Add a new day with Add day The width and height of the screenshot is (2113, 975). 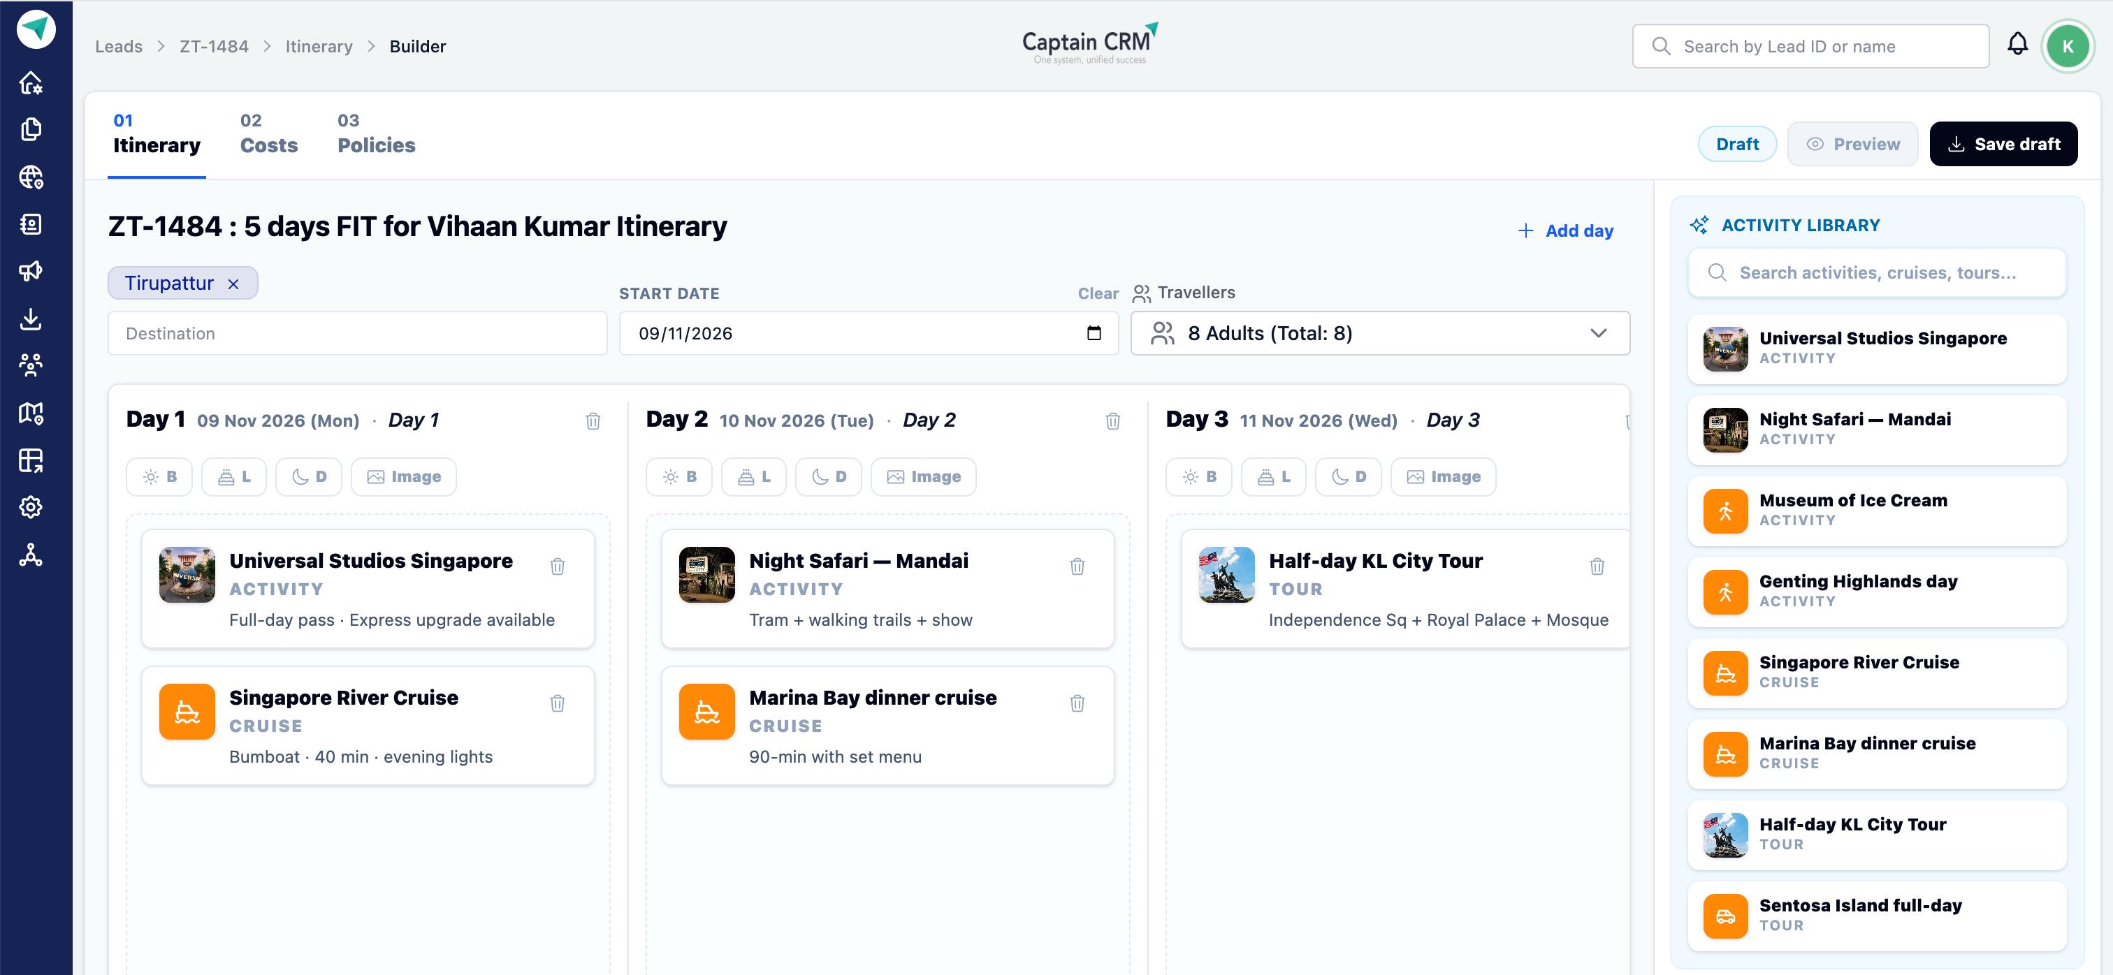[1565, 230]
